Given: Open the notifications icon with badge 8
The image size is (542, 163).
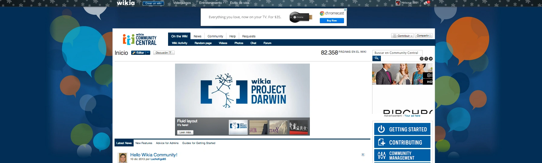Looking at the screenshot, I should click(426, 3).
